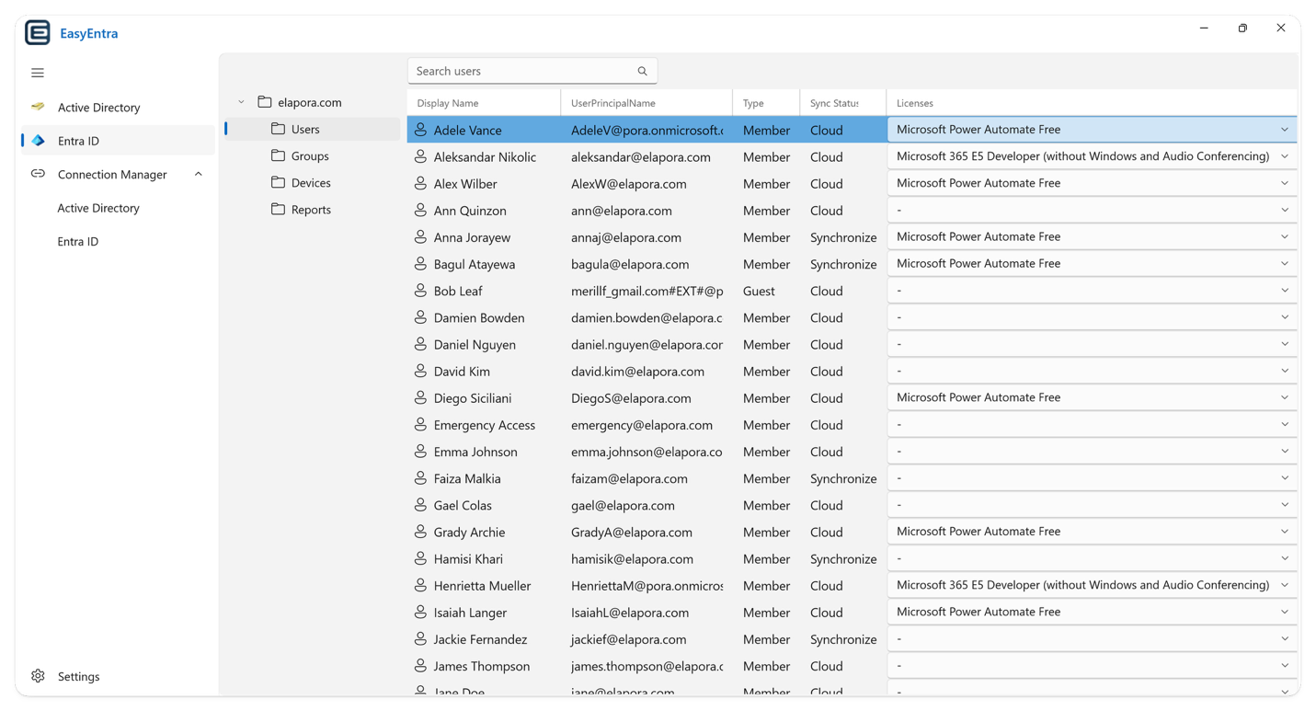Screen dimensions: 1316x711
Task: Open Henrietta Mueller's licenses dropdown
Action: coord(1092,585)
